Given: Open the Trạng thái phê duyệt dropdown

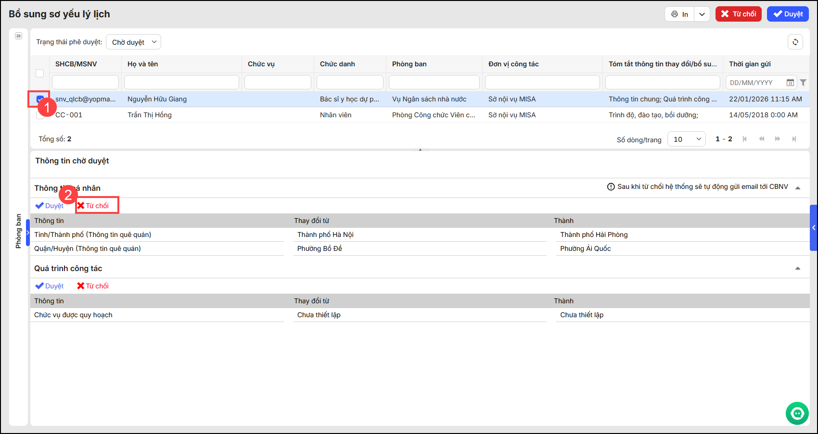Looking at the screenshot, I should 133,42.
